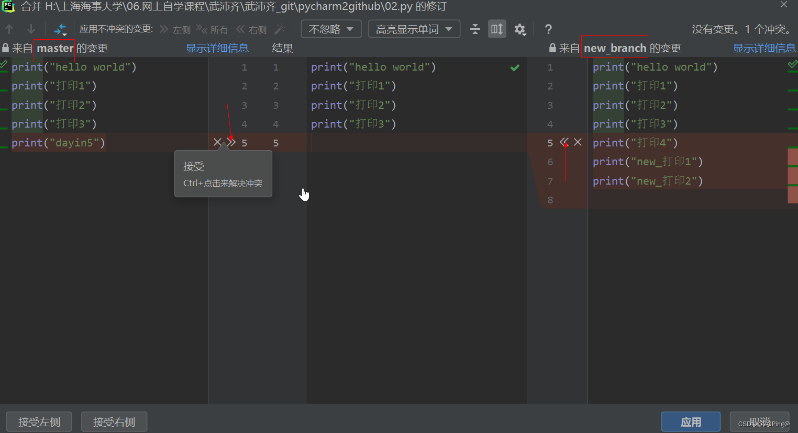Click the 接受右侧 button
The image size is (798, 433).
point(114,422)
